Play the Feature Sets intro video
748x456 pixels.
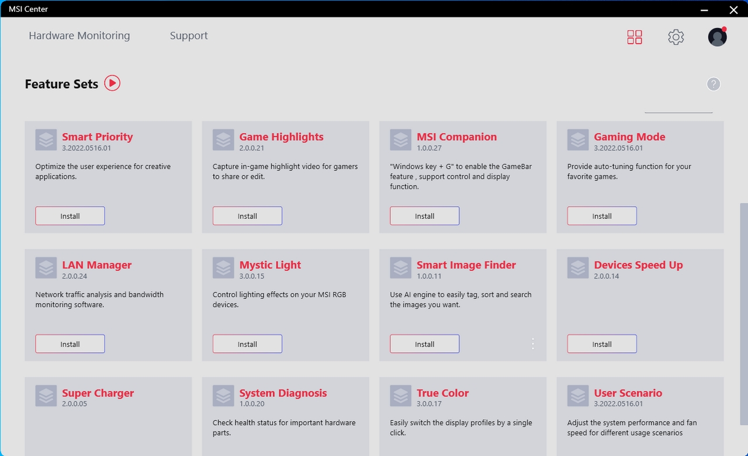(112, 83)
